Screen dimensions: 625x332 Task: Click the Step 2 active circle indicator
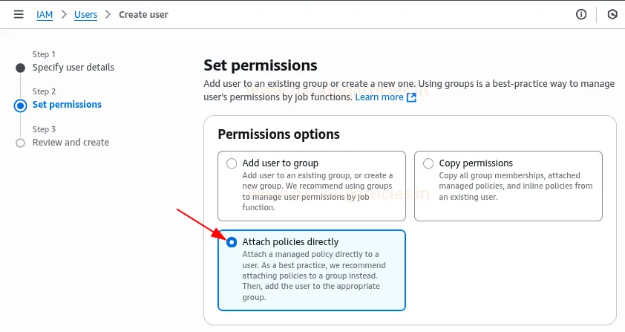[x=20, y=105]
